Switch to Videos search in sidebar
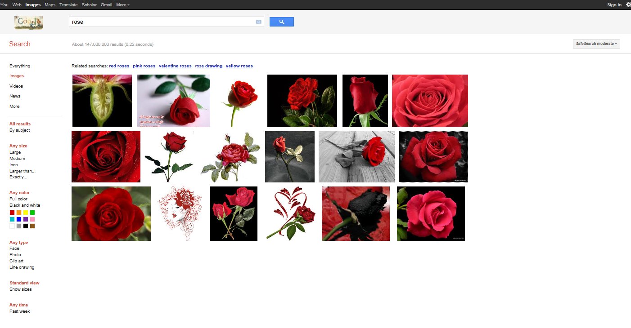This screenshot has height=328, width=631. (x=16, y=86)
